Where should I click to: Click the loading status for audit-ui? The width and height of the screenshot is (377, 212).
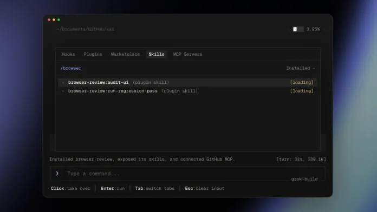[302, 82]
